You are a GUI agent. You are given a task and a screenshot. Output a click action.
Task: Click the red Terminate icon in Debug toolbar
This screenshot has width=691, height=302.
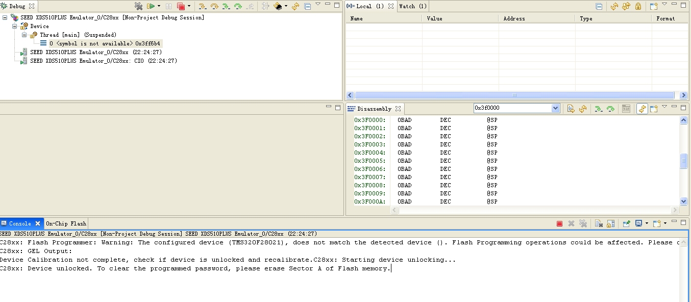181,7
